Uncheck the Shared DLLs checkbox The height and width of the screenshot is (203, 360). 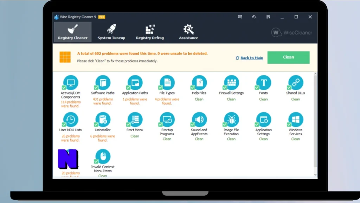(289, 87)
